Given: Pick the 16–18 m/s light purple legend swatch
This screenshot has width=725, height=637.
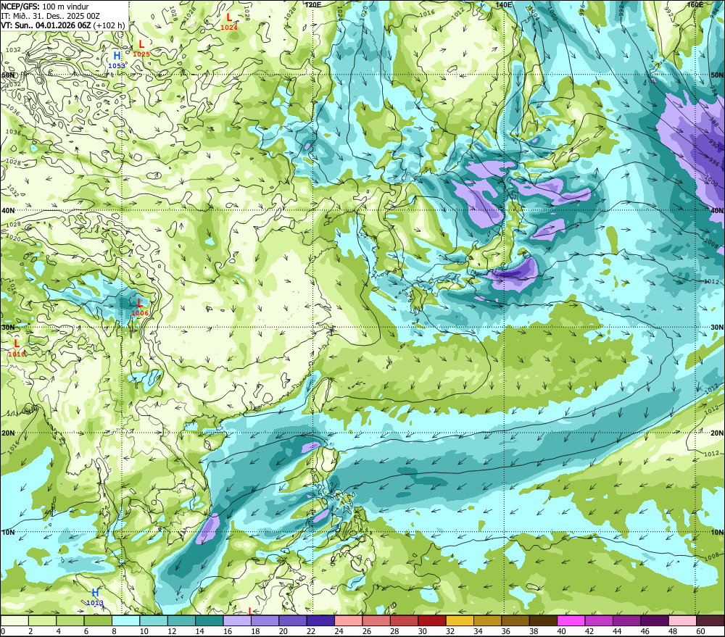Looking at the screenshot, I should (x=237, y=621).
